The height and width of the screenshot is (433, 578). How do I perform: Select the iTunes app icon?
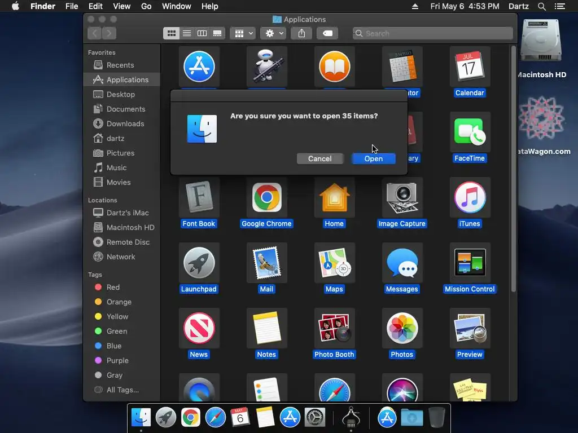tap(470, 197)
